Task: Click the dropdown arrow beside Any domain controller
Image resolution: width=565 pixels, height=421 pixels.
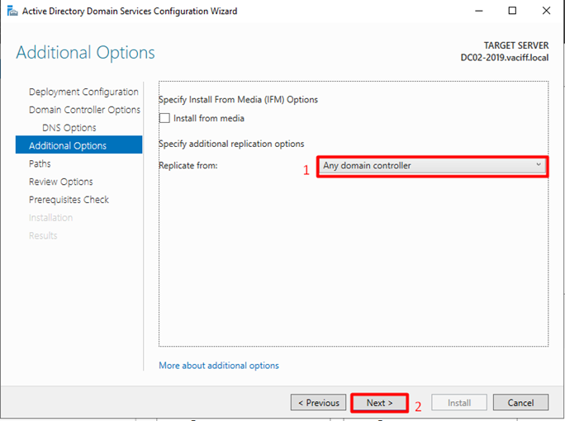Action: click(539, 165)
